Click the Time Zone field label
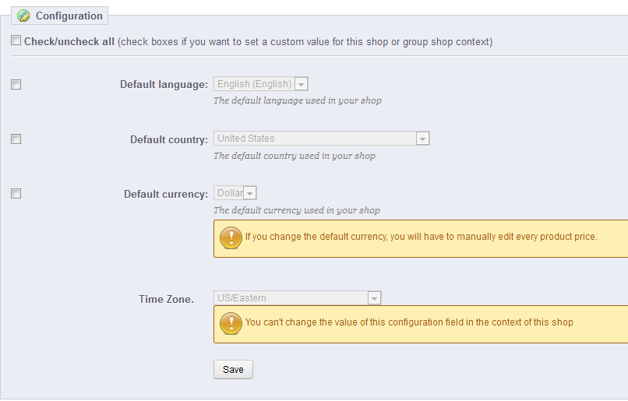This screenshot has height=401, width=628. tap(167, 299)
